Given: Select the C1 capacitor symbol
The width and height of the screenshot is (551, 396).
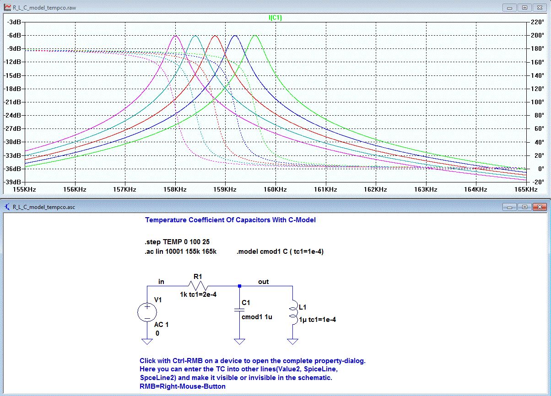Looking at the screenshot, I should [238, 310].
